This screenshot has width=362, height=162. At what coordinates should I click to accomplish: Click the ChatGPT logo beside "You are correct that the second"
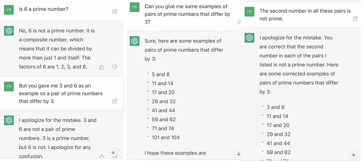click(249, 38)
